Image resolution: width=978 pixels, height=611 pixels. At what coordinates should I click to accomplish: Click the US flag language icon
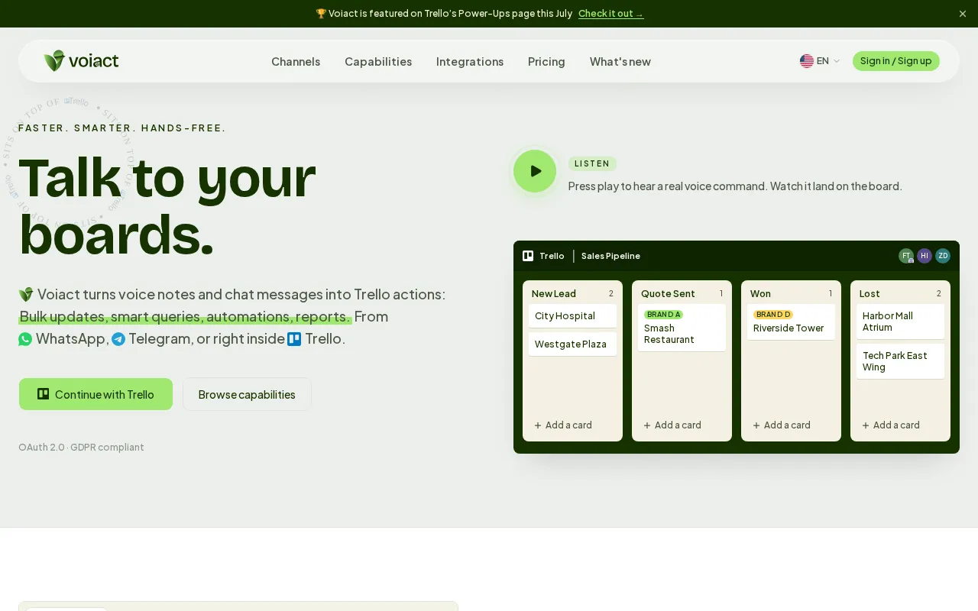coord(806,61)
